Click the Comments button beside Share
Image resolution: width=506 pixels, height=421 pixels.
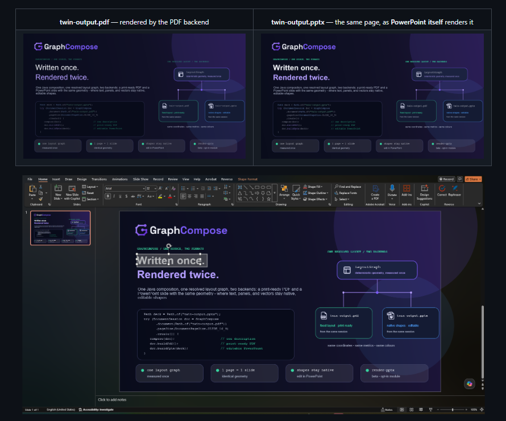click(460, 179)
